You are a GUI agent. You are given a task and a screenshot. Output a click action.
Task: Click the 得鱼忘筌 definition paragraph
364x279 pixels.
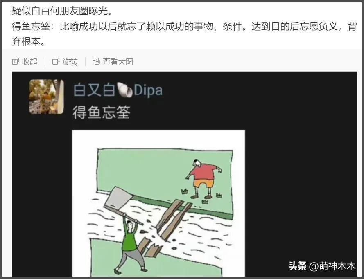[x=184, y=34]
